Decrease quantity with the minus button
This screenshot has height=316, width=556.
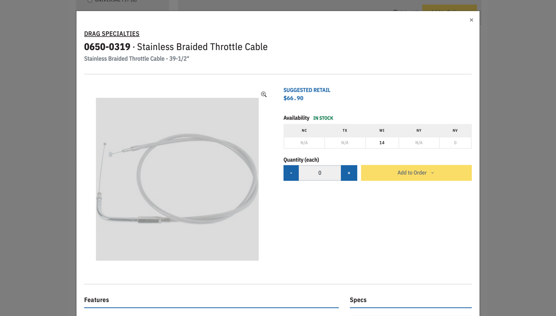pyautogui.click(x=291, y=173)
